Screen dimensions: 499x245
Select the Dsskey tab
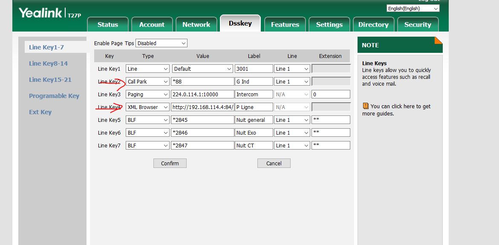point(240,23)
